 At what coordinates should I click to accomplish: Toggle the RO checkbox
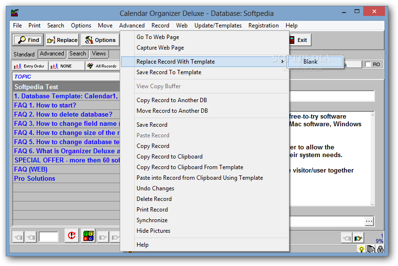coord(368,65)
